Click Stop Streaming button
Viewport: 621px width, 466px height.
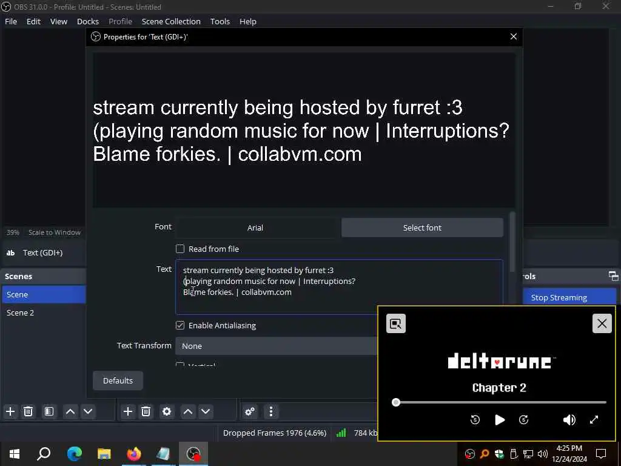click(569, 297)
